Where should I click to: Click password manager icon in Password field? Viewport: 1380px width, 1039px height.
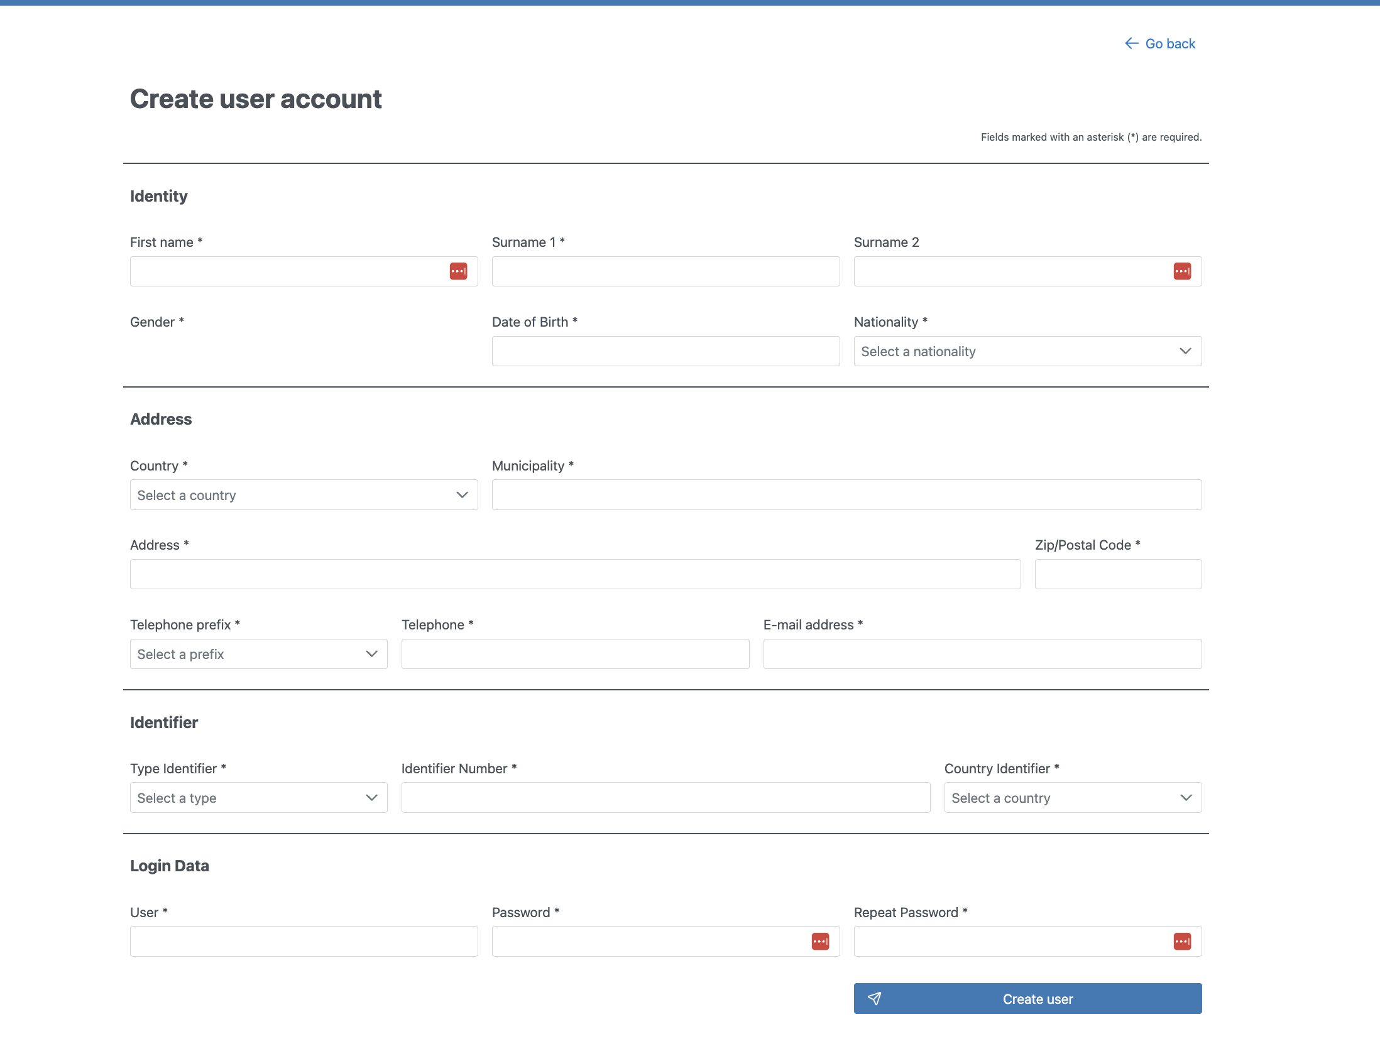820,941
